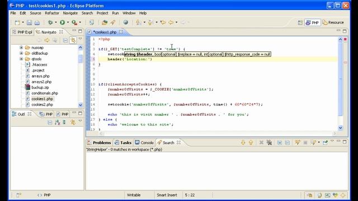358x201 pixels.
Task: Expand the nusoap folder
Action: [x=21, y=47]
